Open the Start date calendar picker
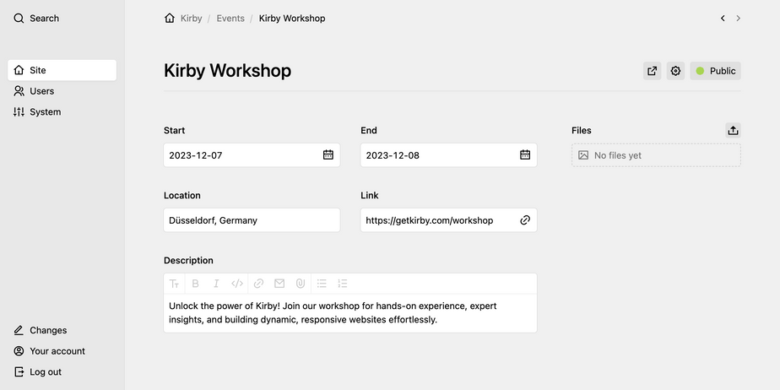The height and width of the screenshot is (390, 780). click(x=328, y=155)
